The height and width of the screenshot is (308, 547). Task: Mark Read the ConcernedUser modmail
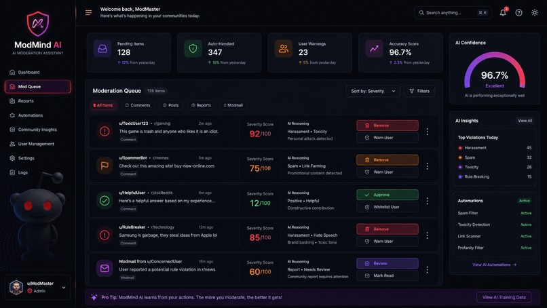pyautogui.click(x=388, y=275)
